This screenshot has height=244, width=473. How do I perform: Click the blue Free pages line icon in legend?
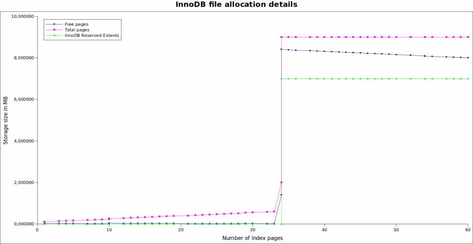click(x=55, y=24)
